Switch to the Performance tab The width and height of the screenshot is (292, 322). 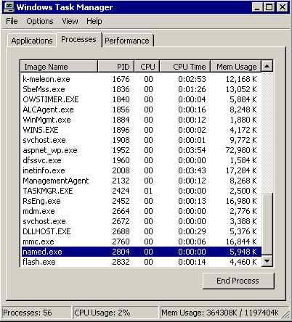(127, 41)
